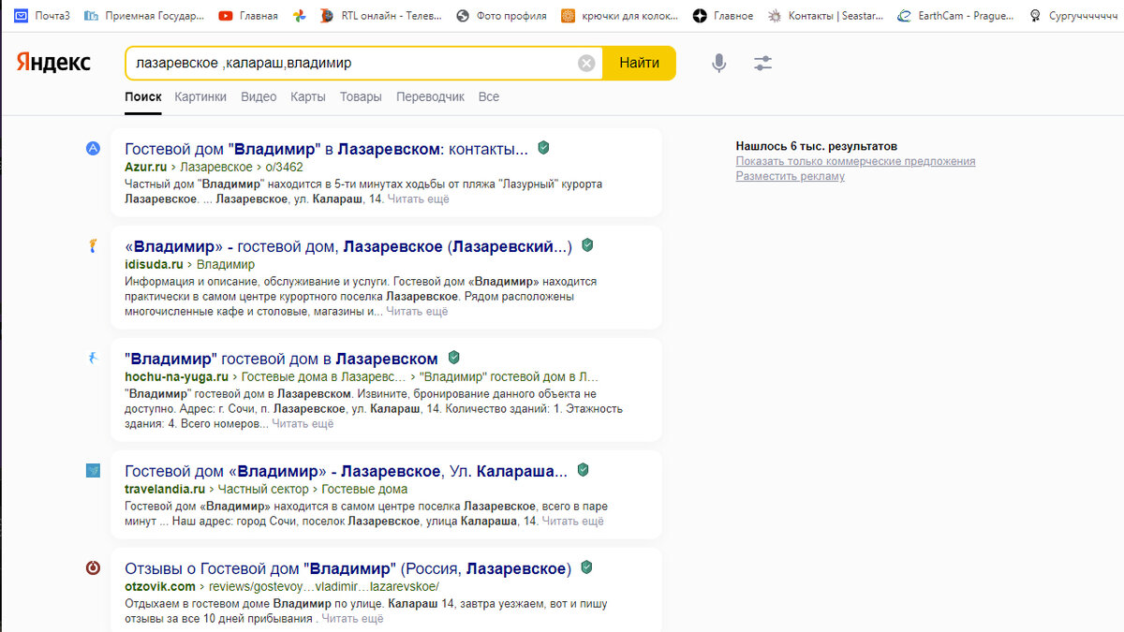Click Читать ещё in idisuda.ru snippet
Viewport: 1124px width, 632px height.
click(x=417, y=311)
